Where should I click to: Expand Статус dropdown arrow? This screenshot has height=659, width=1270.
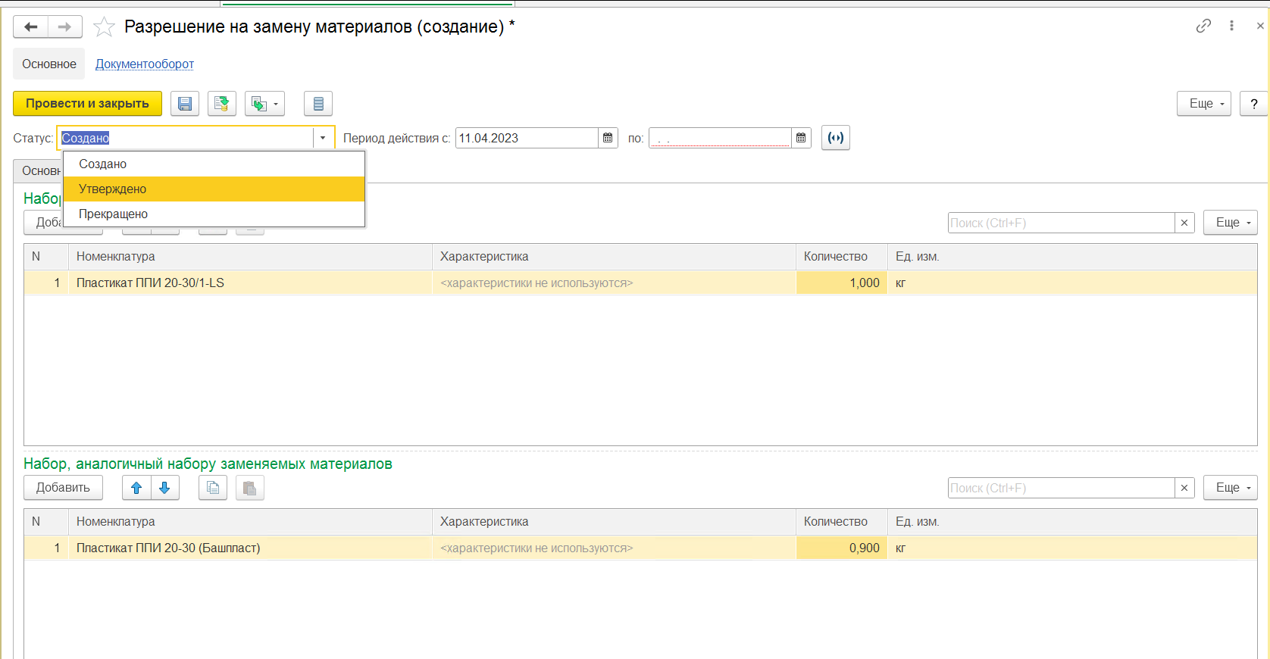click(324, 138)
